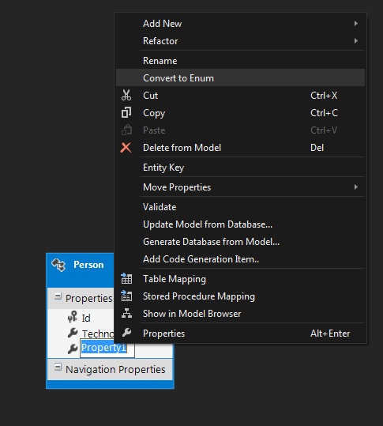Click the Cut scissors icon
383x426 pixels.
(x=126, y=96)
